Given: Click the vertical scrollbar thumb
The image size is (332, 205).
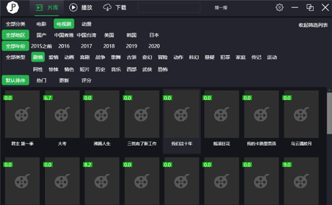Looking at the screenshot, I should pos(329,114).
